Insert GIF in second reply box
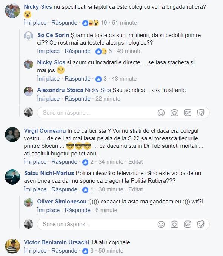The image size is (223, 256). (188, 224)
